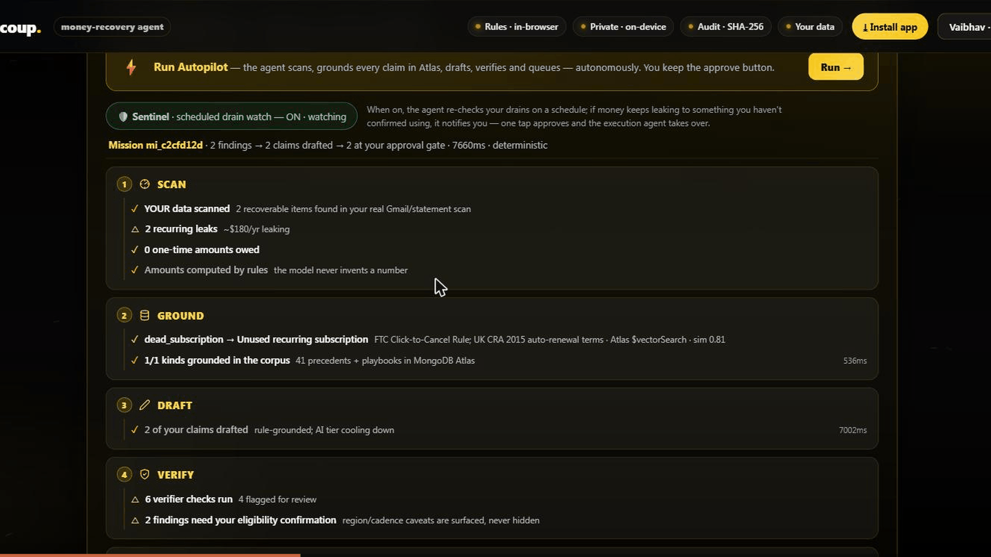Click the step 1 number badge
The height and width of the screenshot is (557, 991).
click(124, 184)
